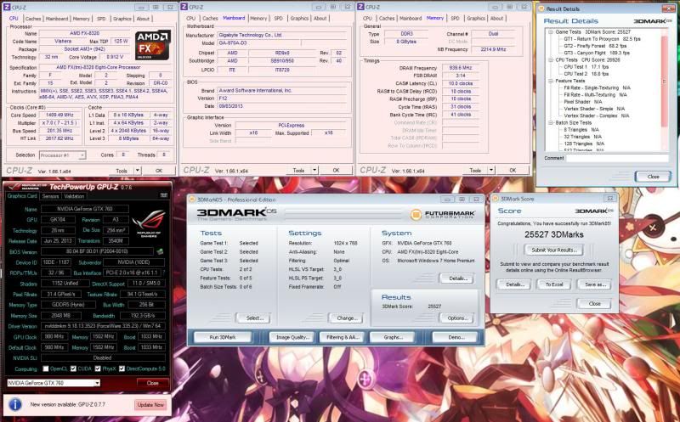This screenshot has height=422, width=680.
Task: Click the Result Details window title icon
Action: coord(541,8)
